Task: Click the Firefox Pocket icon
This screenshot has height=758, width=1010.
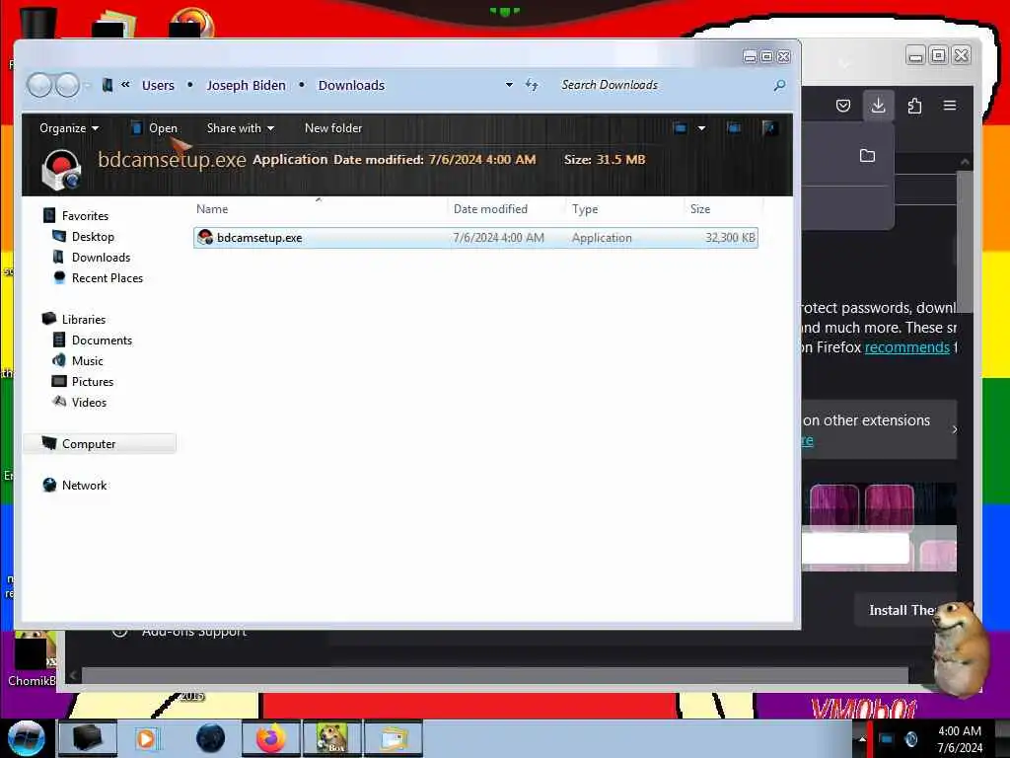Action: click(x=842, y=106)
